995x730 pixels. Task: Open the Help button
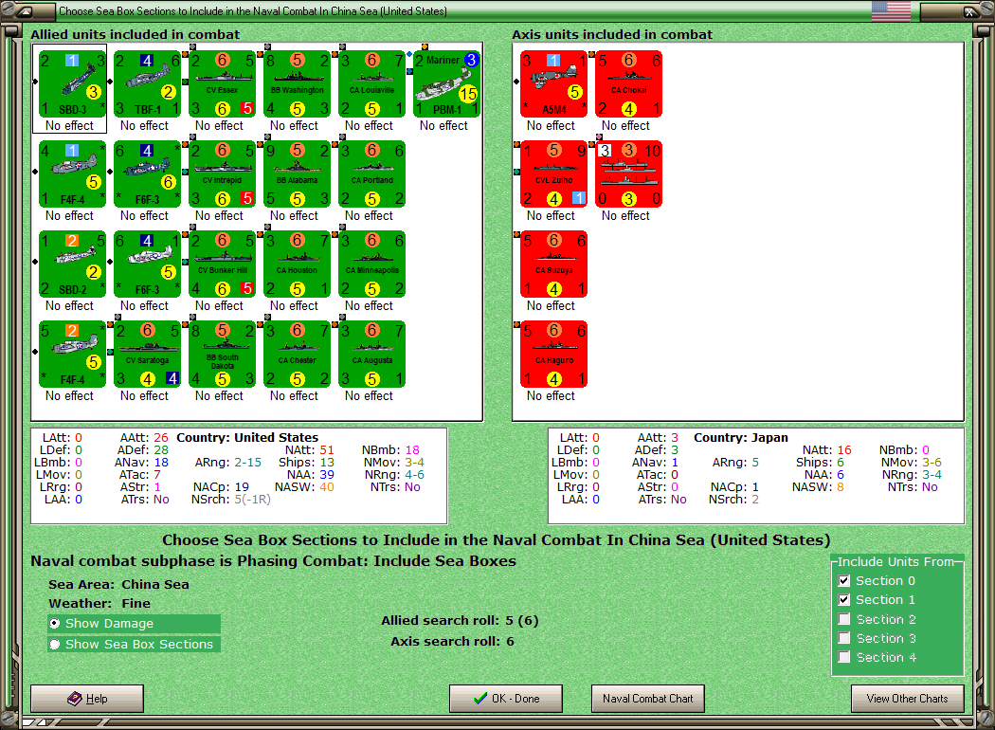coord(87,699)
